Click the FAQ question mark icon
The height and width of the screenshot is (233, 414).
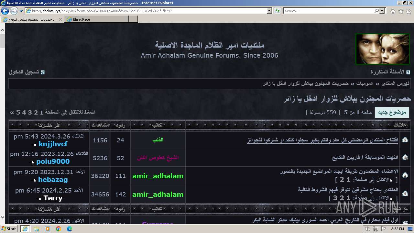pos(408,72)
